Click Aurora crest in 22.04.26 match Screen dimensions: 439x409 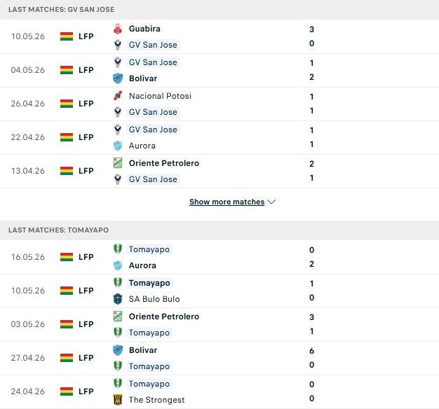pos(118,146)
